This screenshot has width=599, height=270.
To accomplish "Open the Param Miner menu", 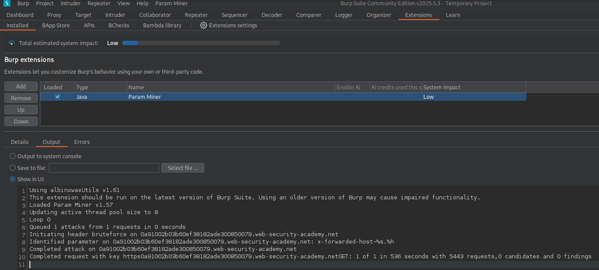I will pos(172,3).
